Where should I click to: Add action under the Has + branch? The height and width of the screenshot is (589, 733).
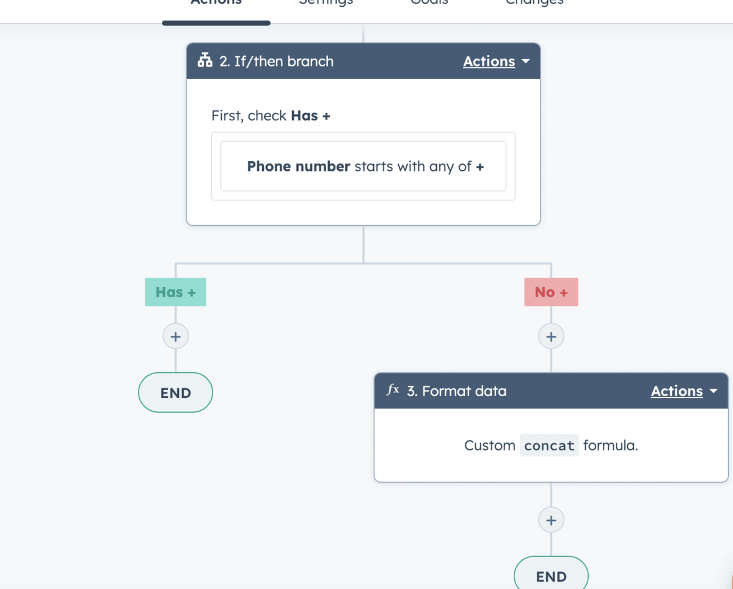[175, 336]
